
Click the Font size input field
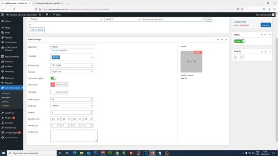click(x=72, y=99)
